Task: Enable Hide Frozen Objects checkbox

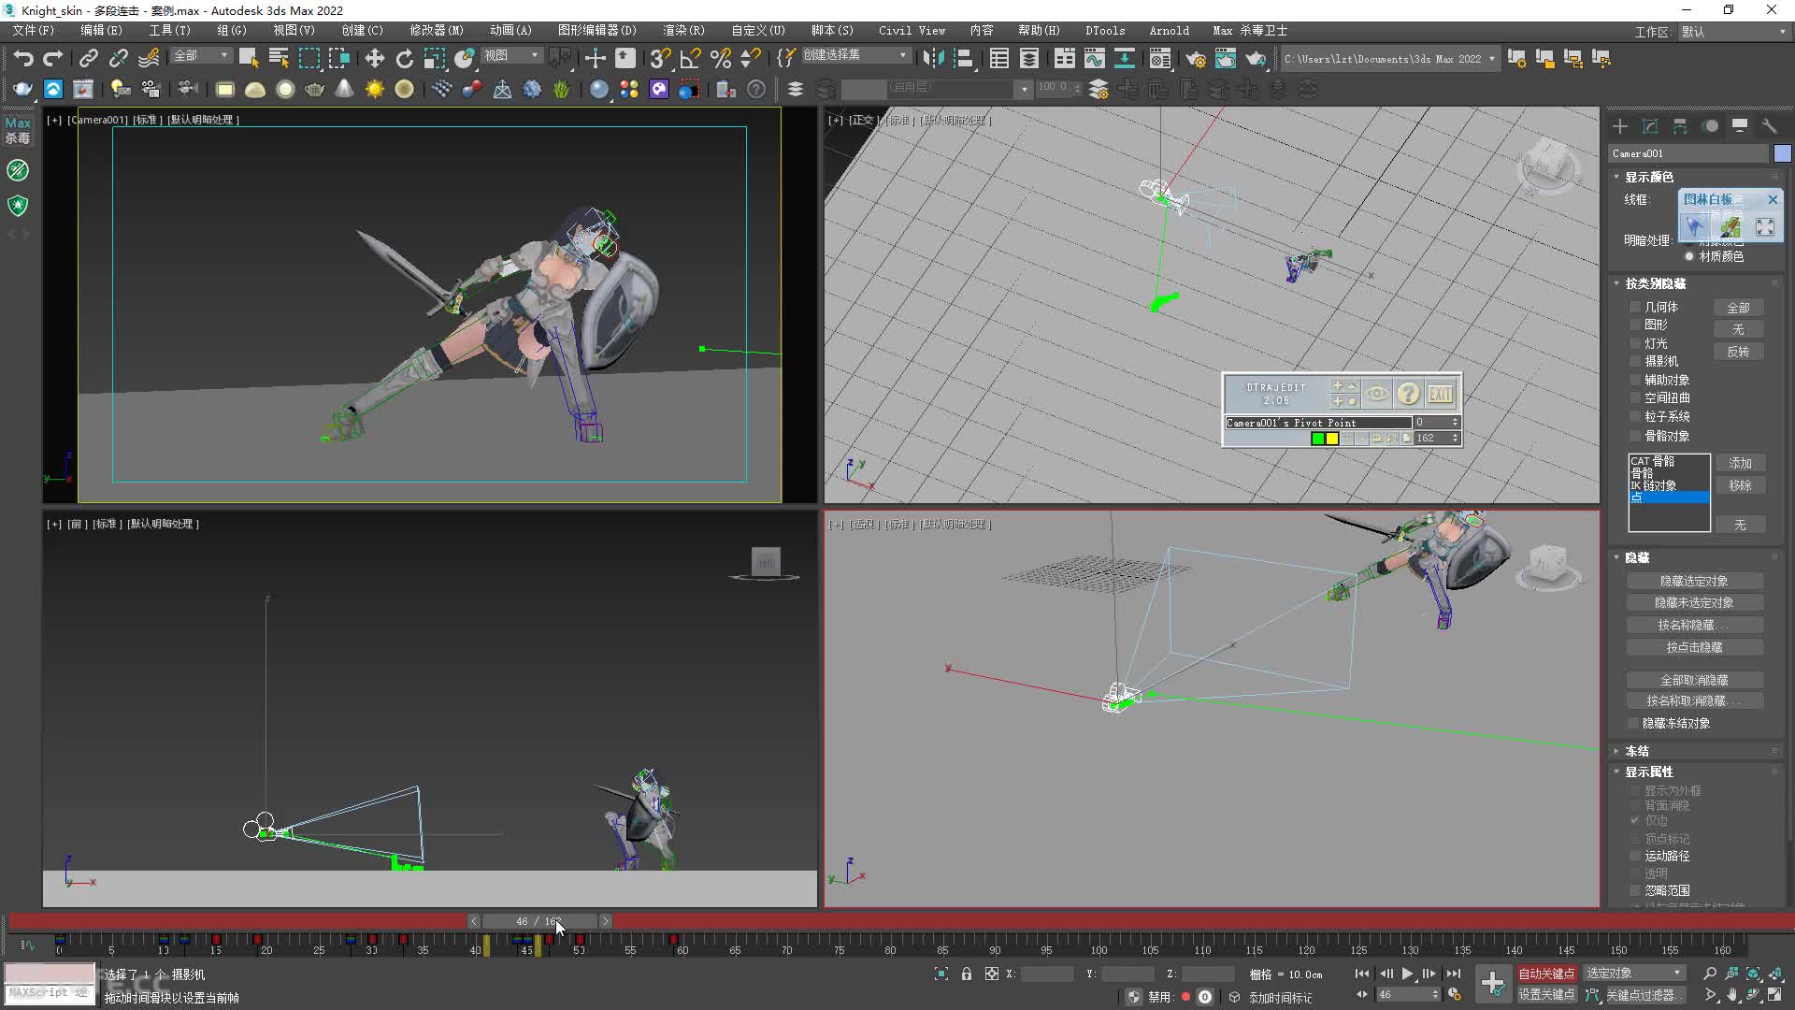Action: [x=1634, y=723]
